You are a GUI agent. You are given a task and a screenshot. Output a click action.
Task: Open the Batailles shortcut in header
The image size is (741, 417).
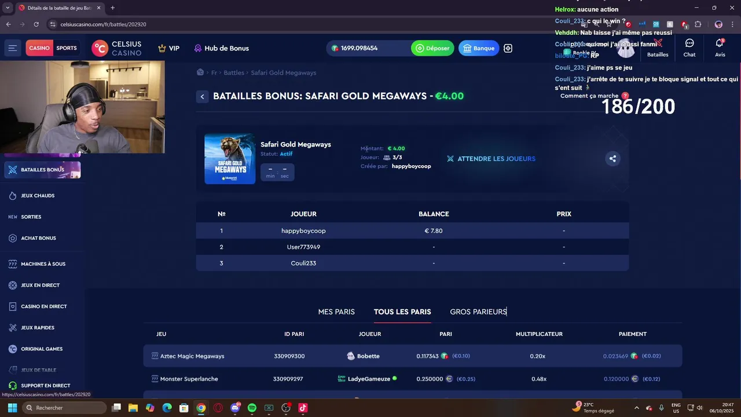[x=658, y=48]
